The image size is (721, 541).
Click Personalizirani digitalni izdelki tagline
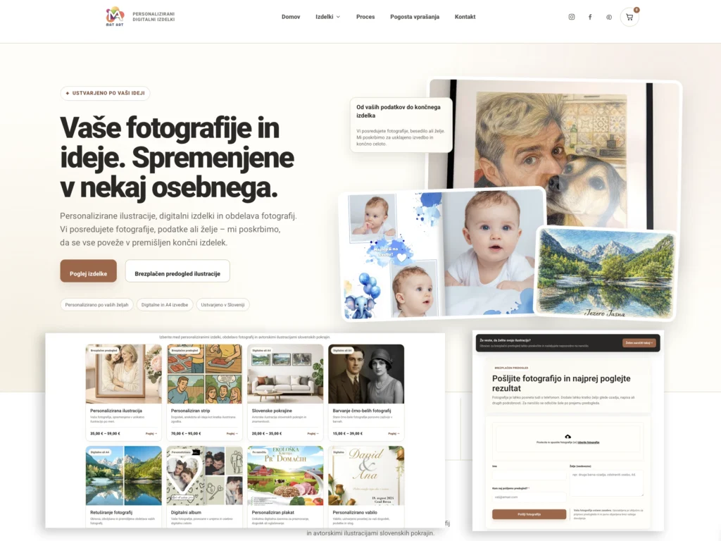tap(153, 17)
